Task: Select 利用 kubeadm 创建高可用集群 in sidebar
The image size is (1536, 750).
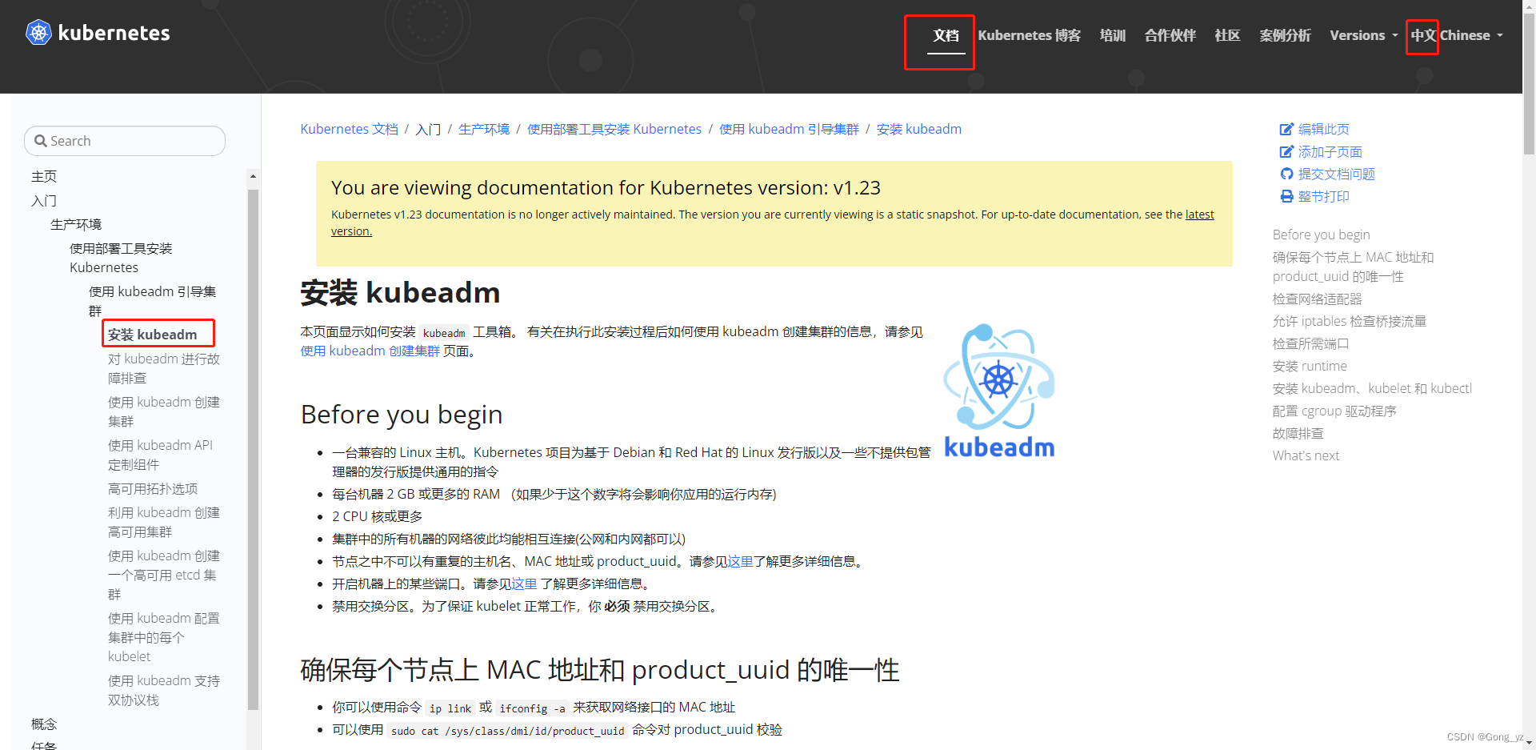Action: pyautogui.click(x=164, y=522)
